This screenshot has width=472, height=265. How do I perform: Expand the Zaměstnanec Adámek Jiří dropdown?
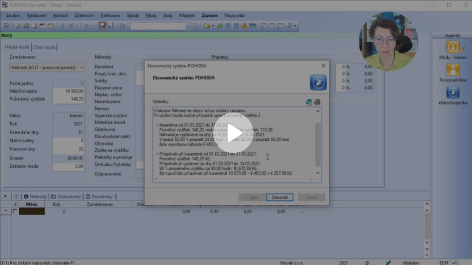click(x=82, y=67)
